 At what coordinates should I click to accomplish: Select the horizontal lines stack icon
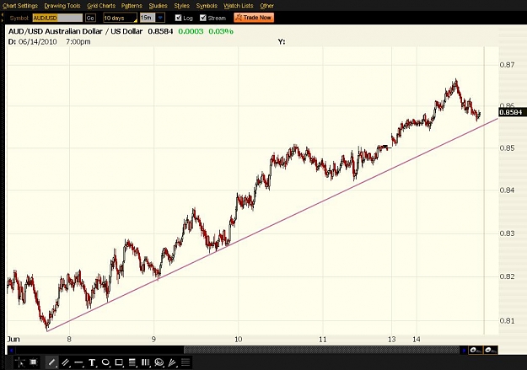(x=186, y=362)
